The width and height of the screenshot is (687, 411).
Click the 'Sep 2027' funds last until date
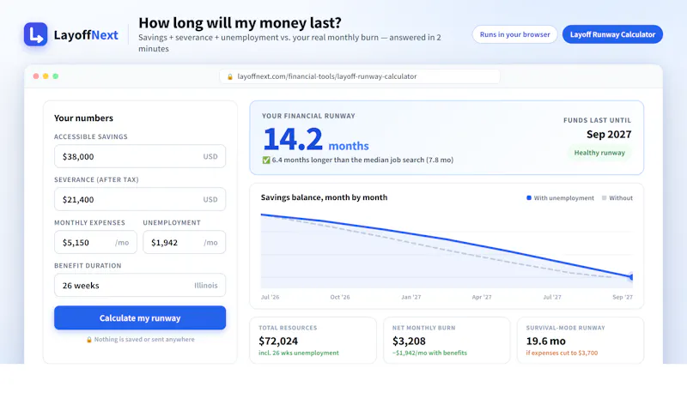point(609,135)
